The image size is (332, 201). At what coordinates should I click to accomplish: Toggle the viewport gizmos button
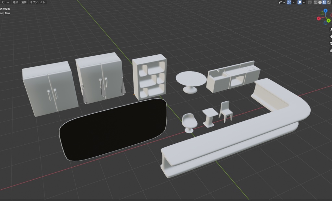coord(289,2)
